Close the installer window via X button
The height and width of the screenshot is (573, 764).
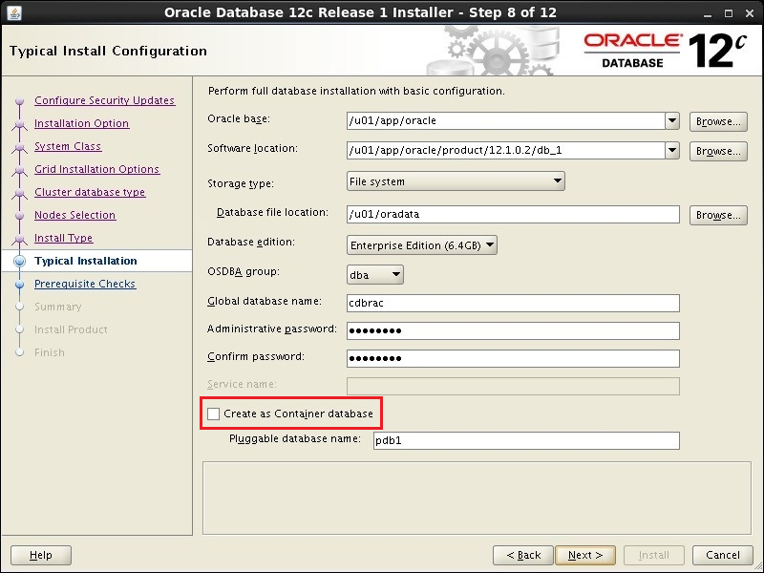click(x=751, y=12)
